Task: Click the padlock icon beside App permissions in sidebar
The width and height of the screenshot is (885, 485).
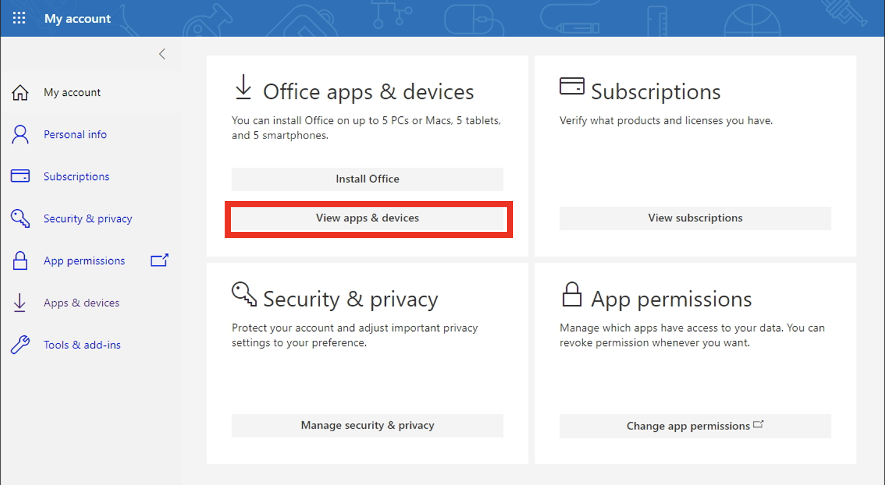Action: (x=20, y=260)
